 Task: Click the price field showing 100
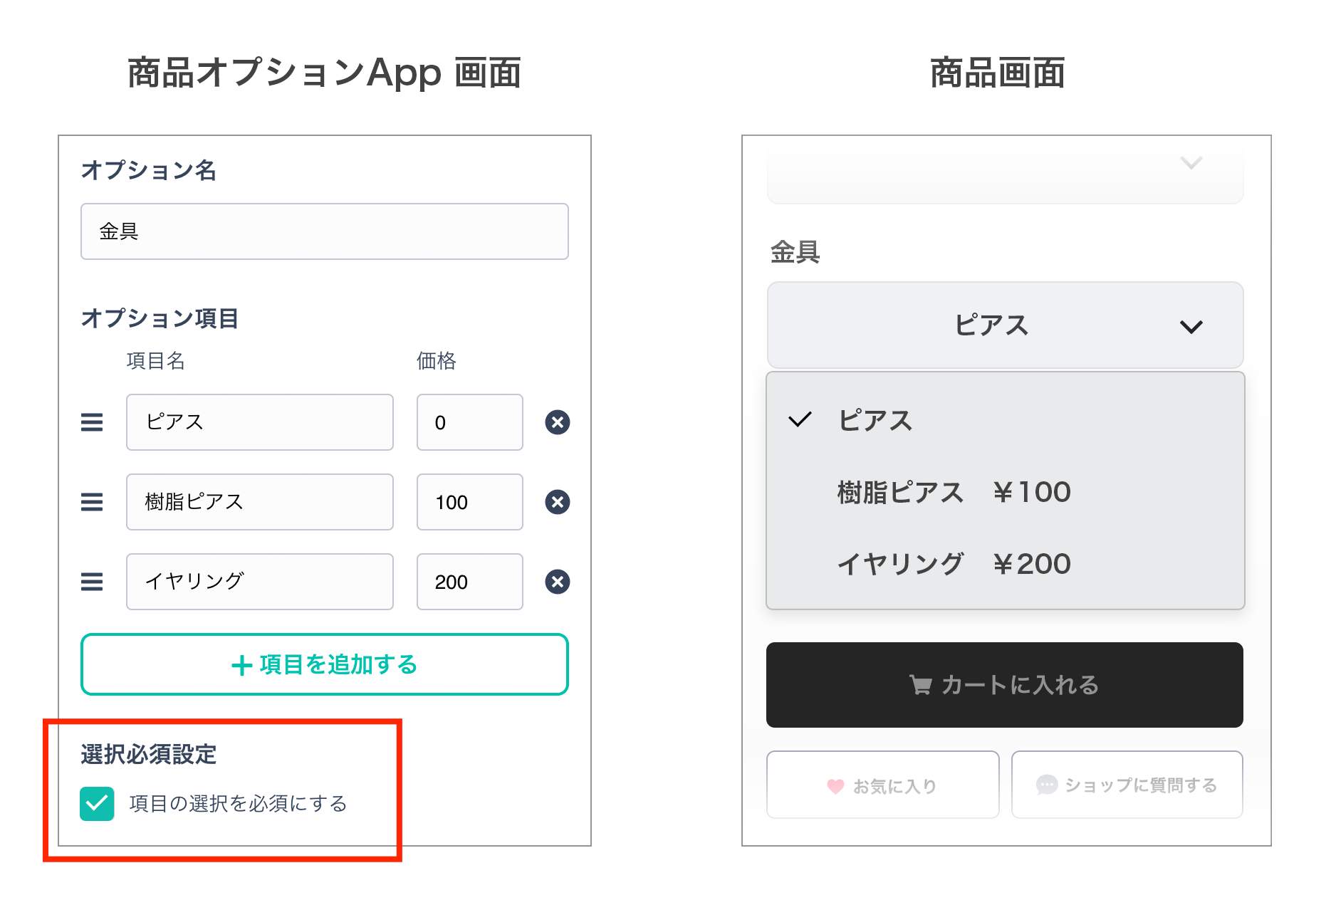pyautogui.click(x=469, y=502)
